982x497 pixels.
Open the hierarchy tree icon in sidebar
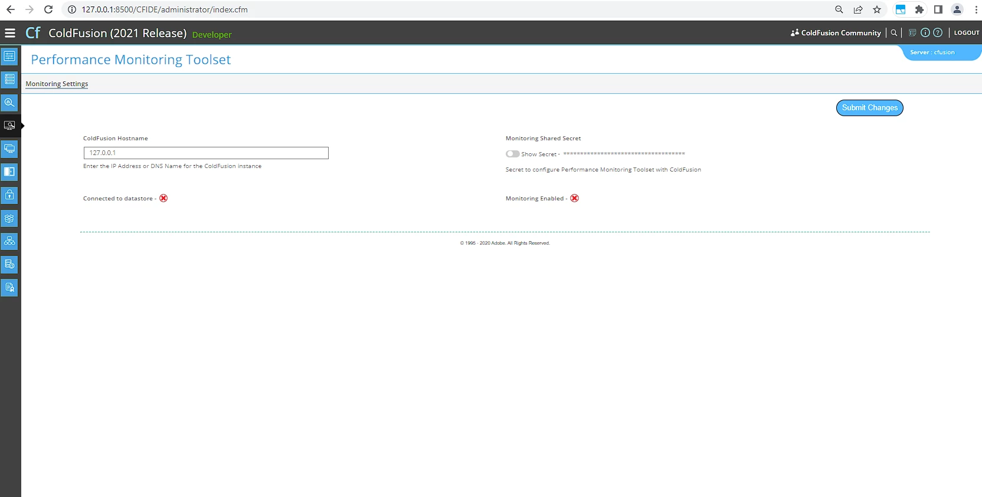pos(9,241)
